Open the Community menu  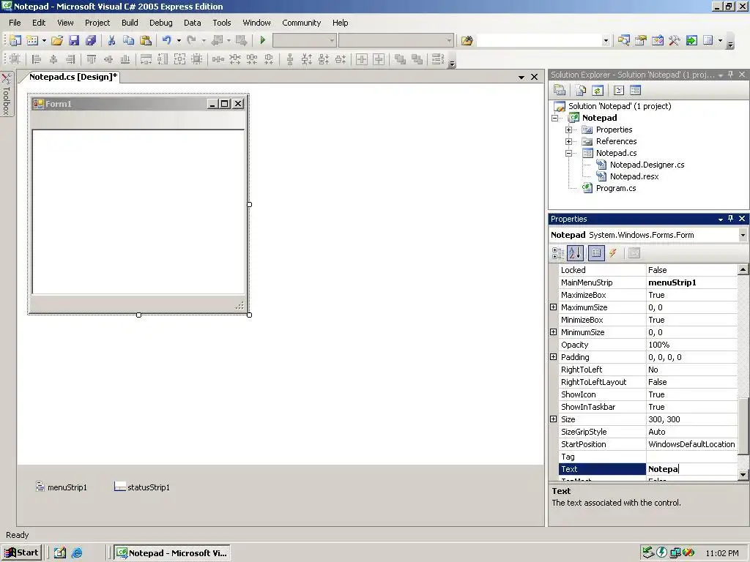pyautogui.click(x=301, y=23)
